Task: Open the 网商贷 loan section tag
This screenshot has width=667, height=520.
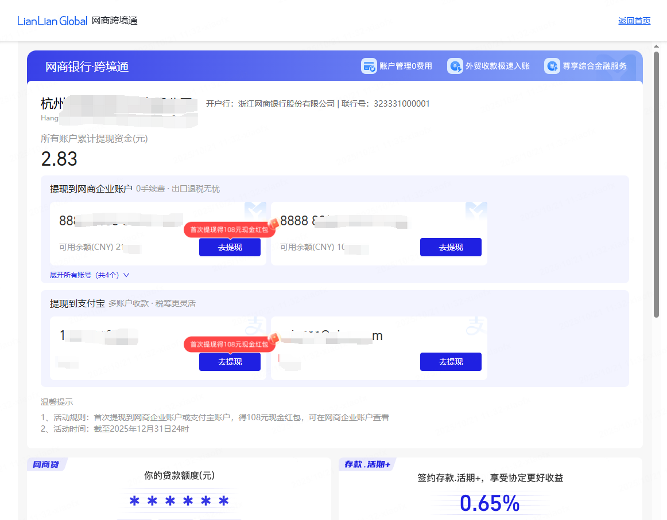Action: 46,464
